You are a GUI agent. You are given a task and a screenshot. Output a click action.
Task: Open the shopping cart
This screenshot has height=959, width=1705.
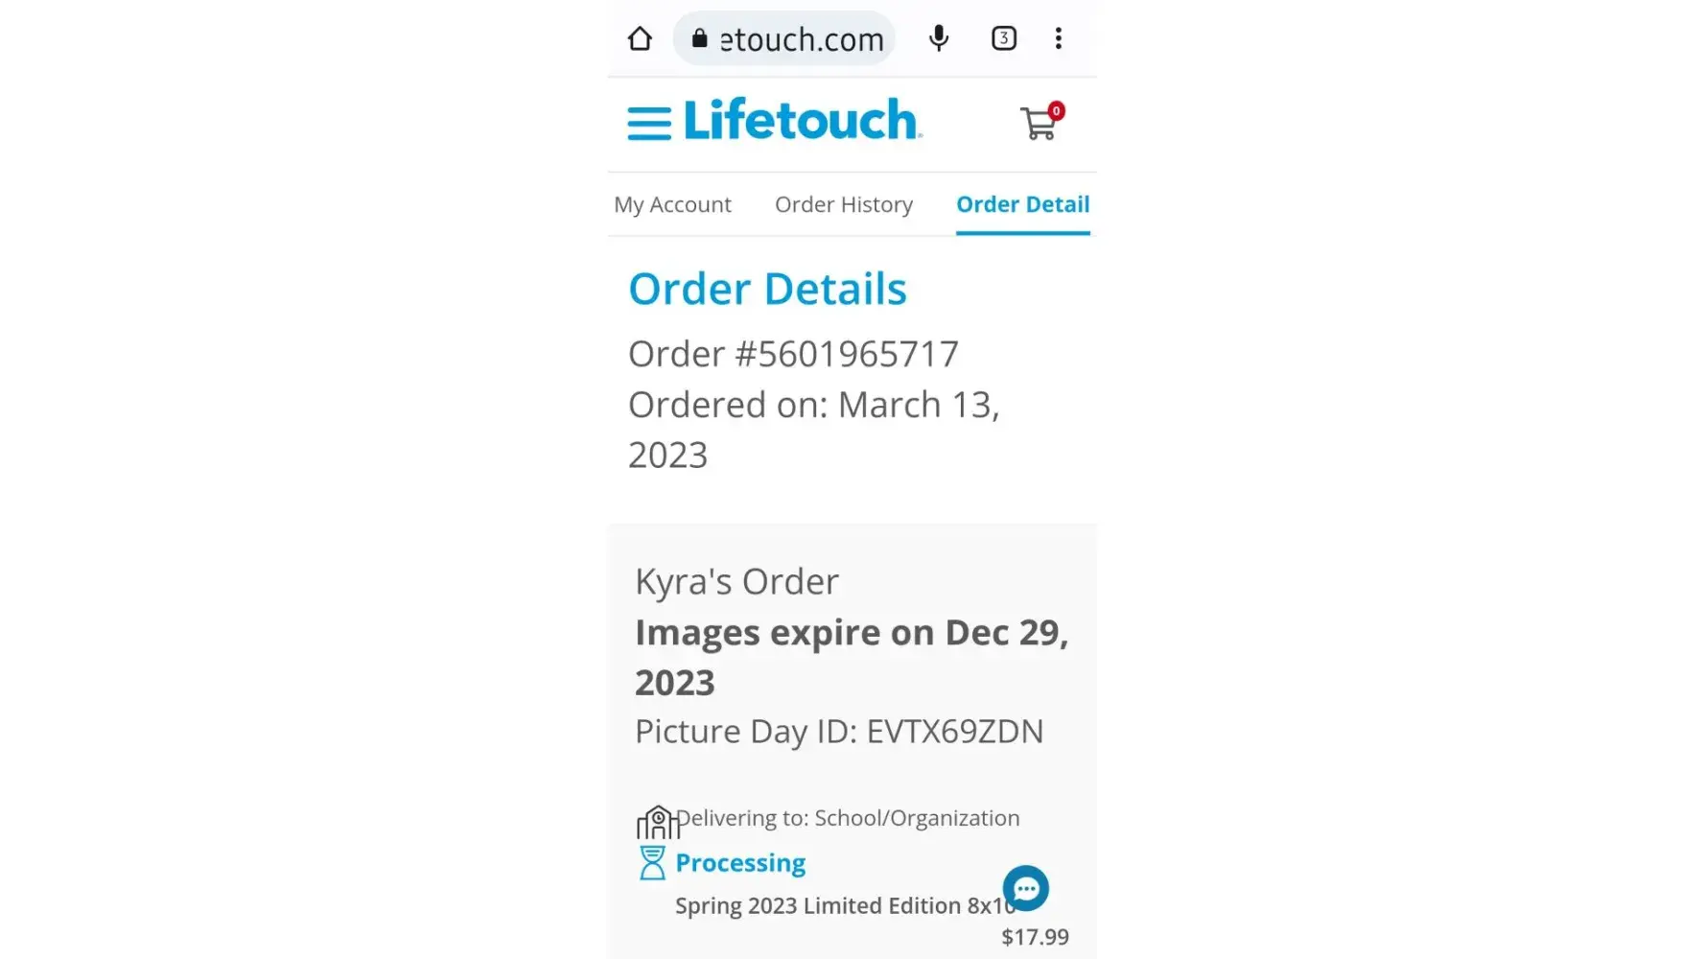[1038, 125]
